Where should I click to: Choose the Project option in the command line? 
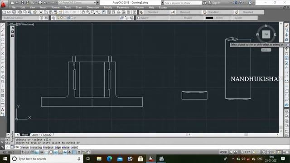tap(48, 147)
